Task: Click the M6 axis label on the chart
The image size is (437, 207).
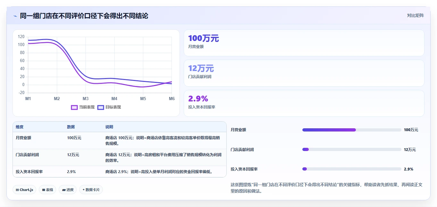Action: coord(172,99)
